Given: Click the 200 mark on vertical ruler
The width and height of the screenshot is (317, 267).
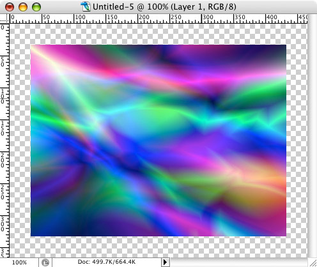Looking at the screenshot, I should pyautogui.click(x=3, y=160).
